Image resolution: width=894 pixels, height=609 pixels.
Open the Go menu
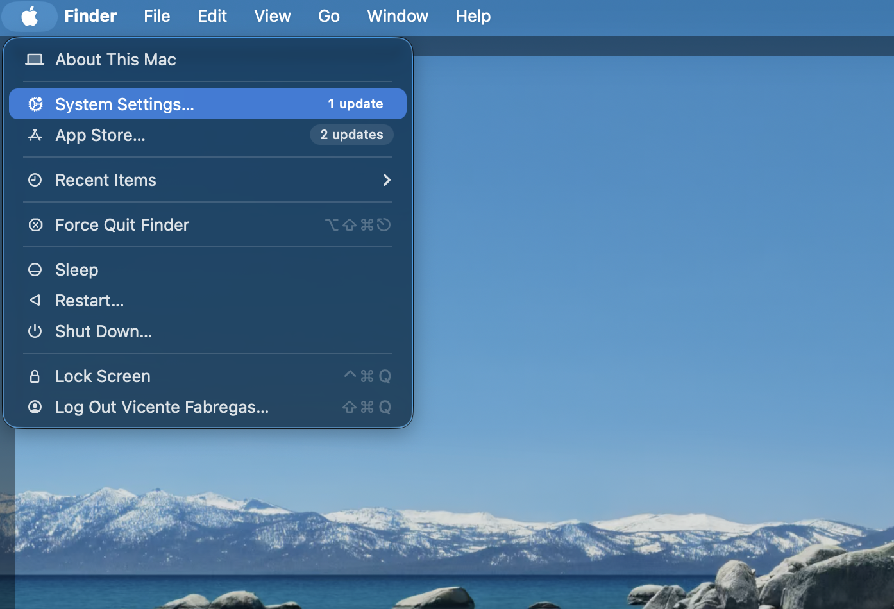tap(329, 16)
